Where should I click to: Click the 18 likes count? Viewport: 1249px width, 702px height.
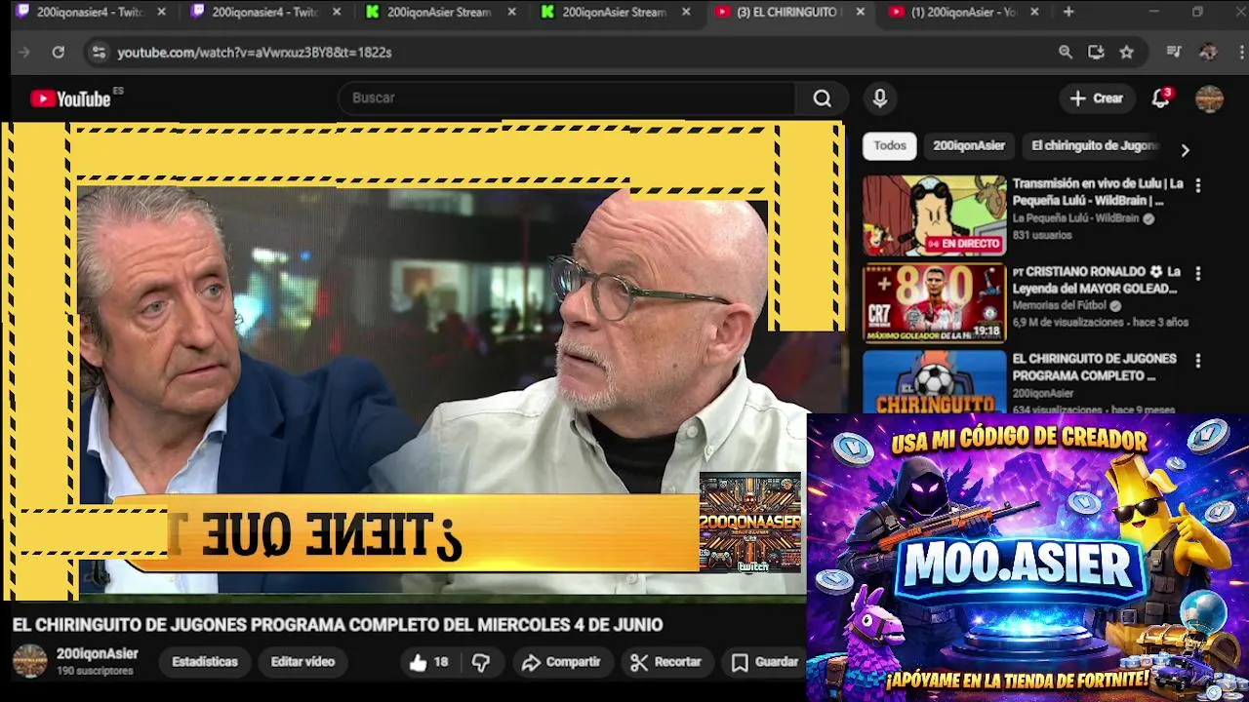point(441,662)
